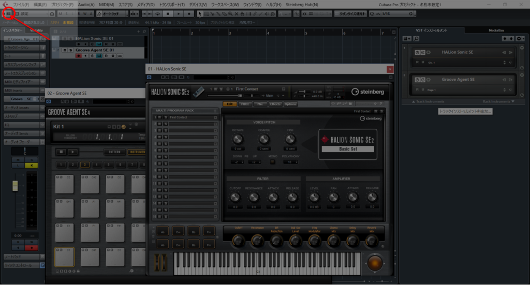Mute the HALion Sonic SE 01 track

(x=65, y=38)
